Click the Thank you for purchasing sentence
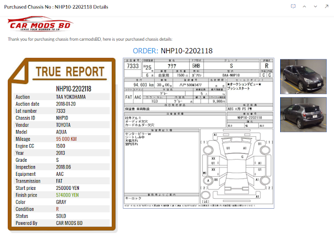 [x=90, y=39]
